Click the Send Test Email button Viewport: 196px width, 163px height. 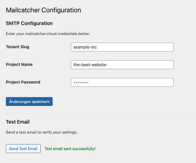[x=23, y=149]
